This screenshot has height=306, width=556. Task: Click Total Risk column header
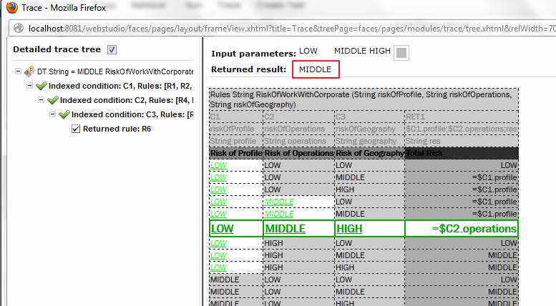tap(462, 153)
